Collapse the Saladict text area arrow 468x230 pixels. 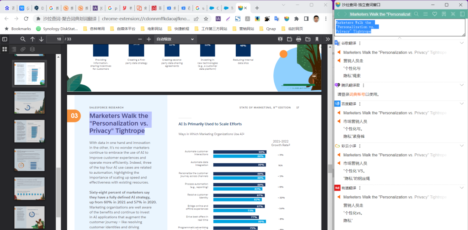[400, 38]
